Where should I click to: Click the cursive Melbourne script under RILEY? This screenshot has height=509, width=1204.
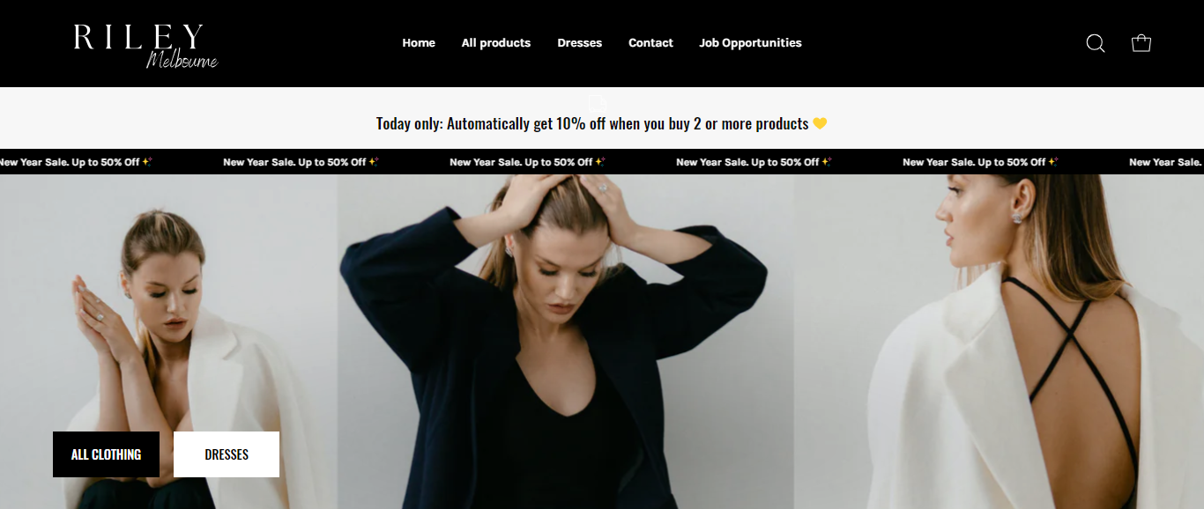click(x=182, y=60)
